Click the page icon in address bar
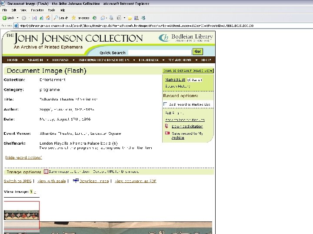Image resolution: width=313 pixels, height=234 pixels. tap(17, 26)
